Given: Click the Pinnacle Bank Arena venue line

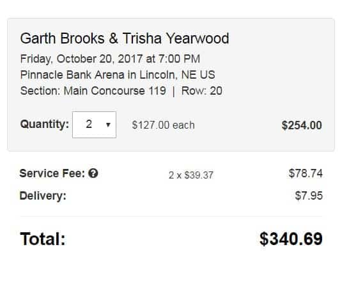Looking at the screenshot, I should [x=118, y=75].
